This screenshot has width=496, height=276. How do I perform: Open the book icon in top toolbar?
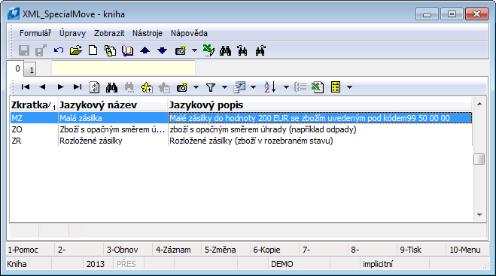click(127, 50)
